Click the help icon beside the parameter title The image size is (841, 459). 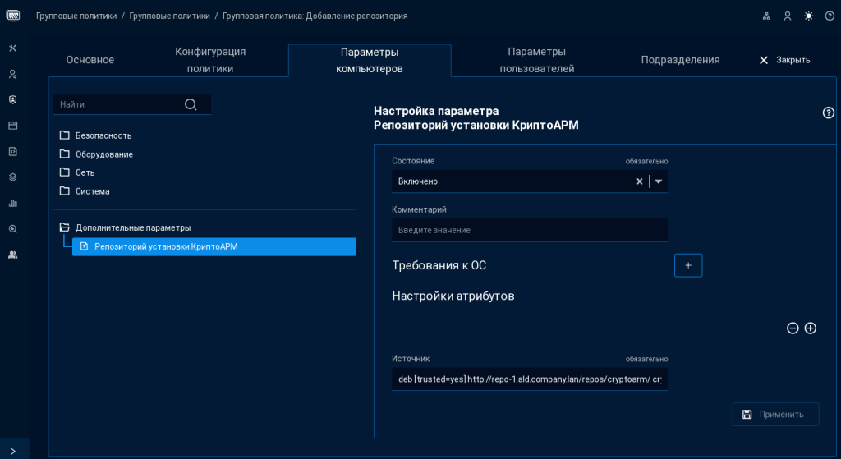[x=829, y=113]
